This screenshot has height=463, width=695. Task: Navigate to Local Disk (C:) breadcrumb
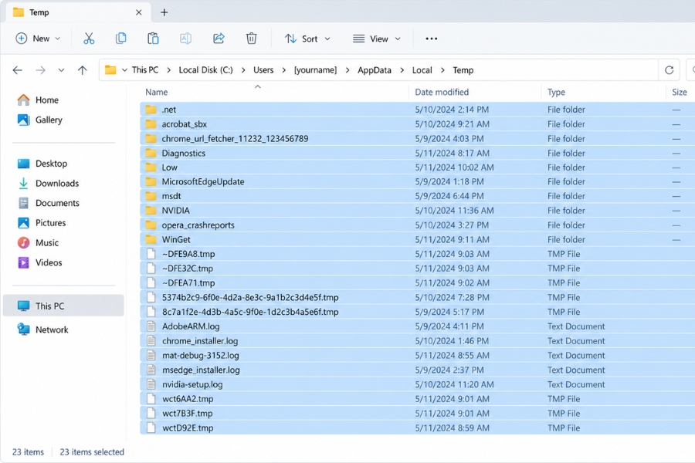click(x=205, y=70)
